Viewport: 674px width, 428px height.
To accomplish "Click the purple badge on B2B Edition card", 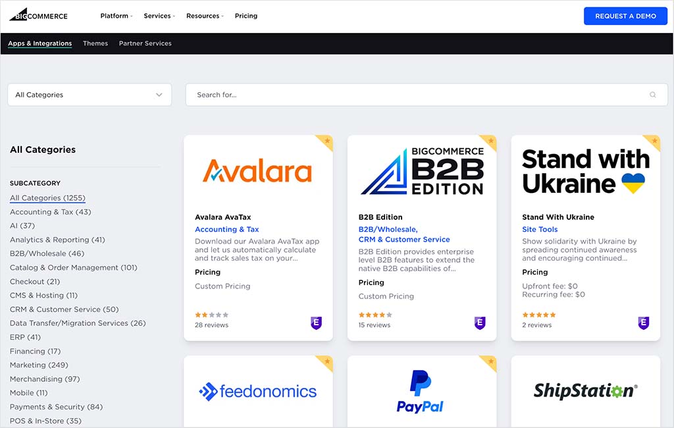I will tap(480, 323).
